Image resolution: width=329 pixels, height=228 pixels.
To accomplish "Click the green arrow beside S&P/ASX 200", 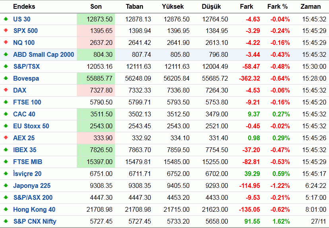I will pyautogui.click(x=6, y=197).
